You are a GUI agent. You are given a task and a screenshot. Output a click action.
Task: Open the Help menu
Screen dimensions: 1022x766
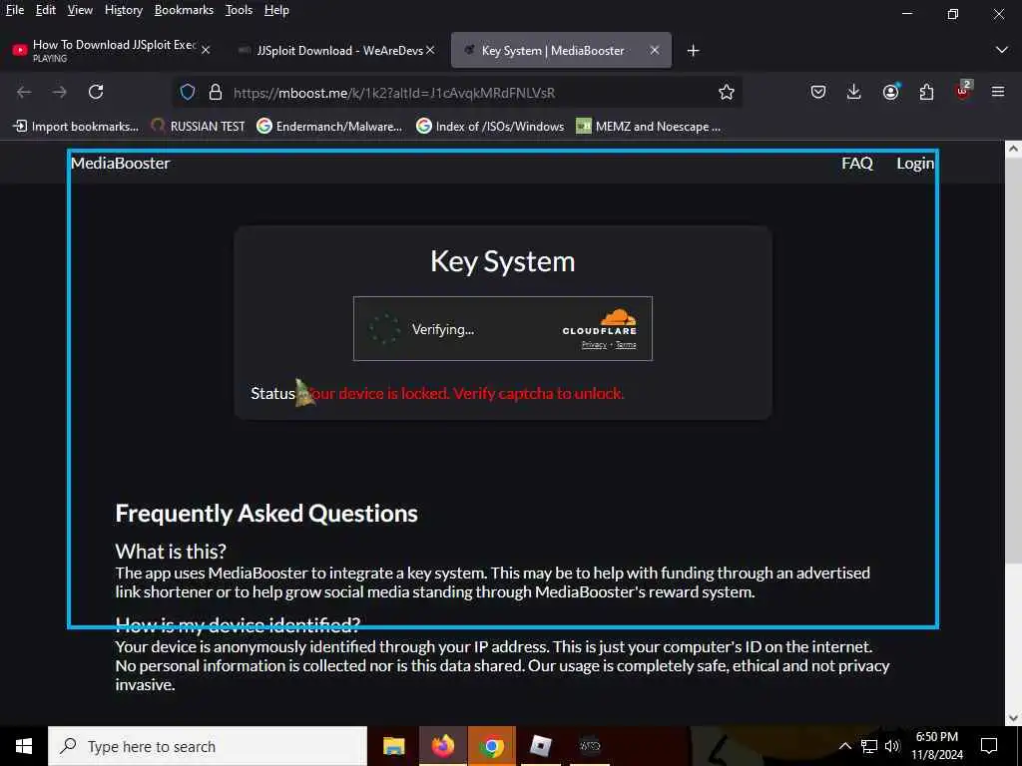click(276, 10)
